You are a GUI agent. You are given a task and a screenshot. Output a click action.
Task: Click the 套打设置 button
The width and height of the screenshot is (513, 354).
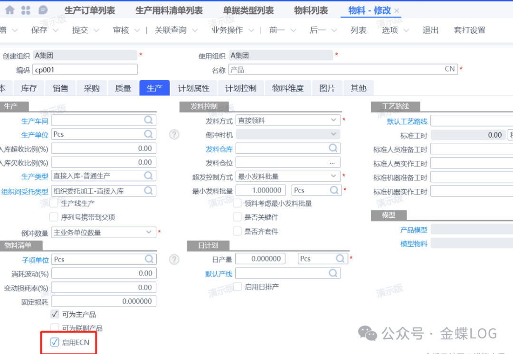coord(469,30)
